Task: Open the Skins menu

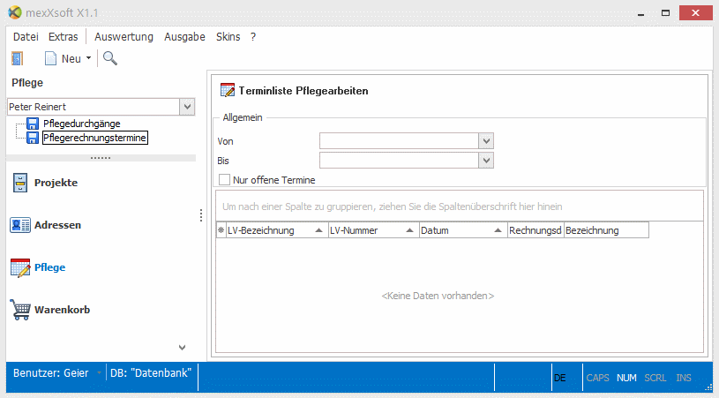Action: (228, 37)
